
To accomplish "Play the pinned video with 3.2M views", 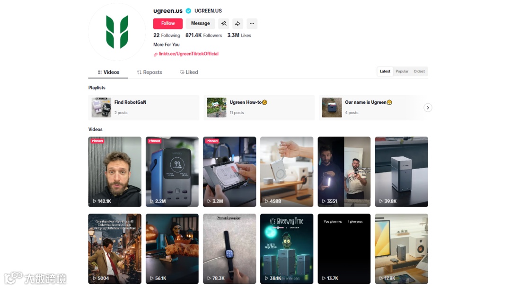I will [x=229, y=171].
